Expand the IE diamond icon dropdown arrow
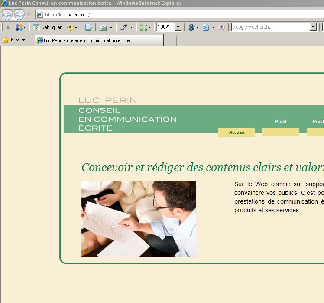Screen dimensions: 324x303 tap(76, 27)
